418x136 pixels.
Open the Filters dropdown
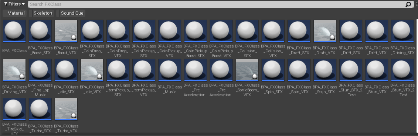14,4
